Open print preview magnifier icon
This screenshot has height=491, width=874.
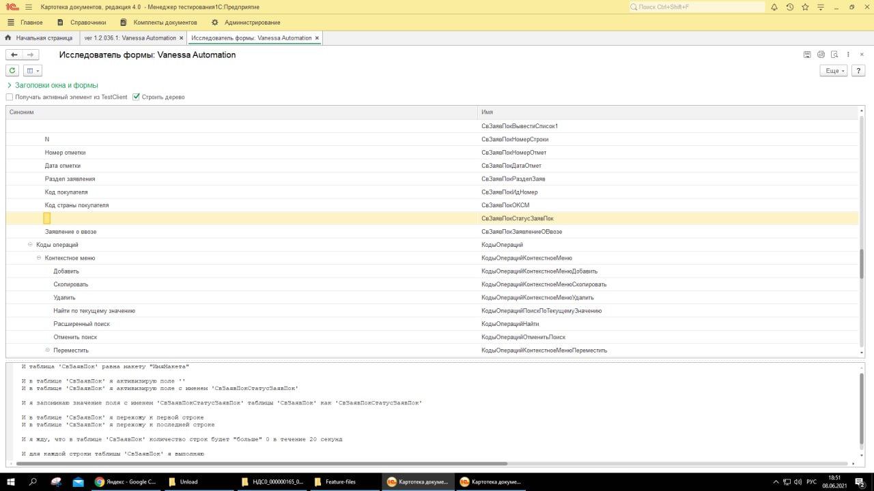tap(834, 55)
